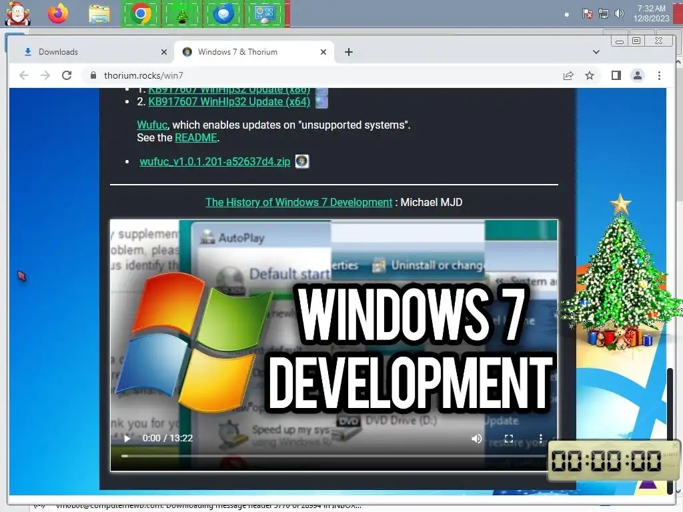Toggle the browser side panel
The width and height of the screenshot is (683, 512).
616,76
